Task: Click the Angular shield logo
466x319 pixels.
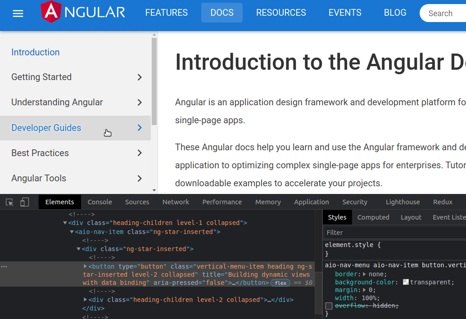Action: coord(51,12)
